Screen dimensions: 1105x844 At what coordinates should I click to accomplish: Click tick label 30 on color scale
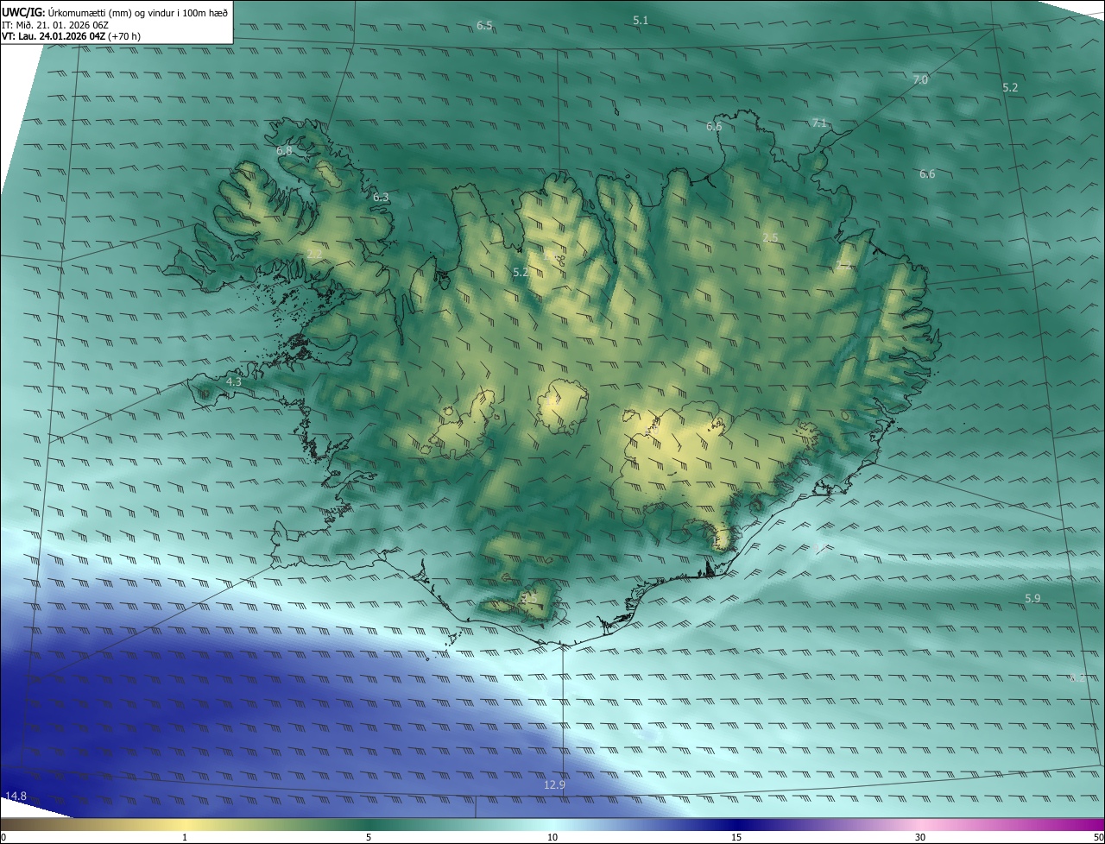click(x=920, y=838)
